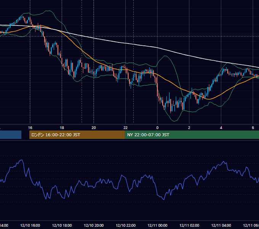Click the "12/10 18:00" date label
Screen dimensions: 259x229
62,225
